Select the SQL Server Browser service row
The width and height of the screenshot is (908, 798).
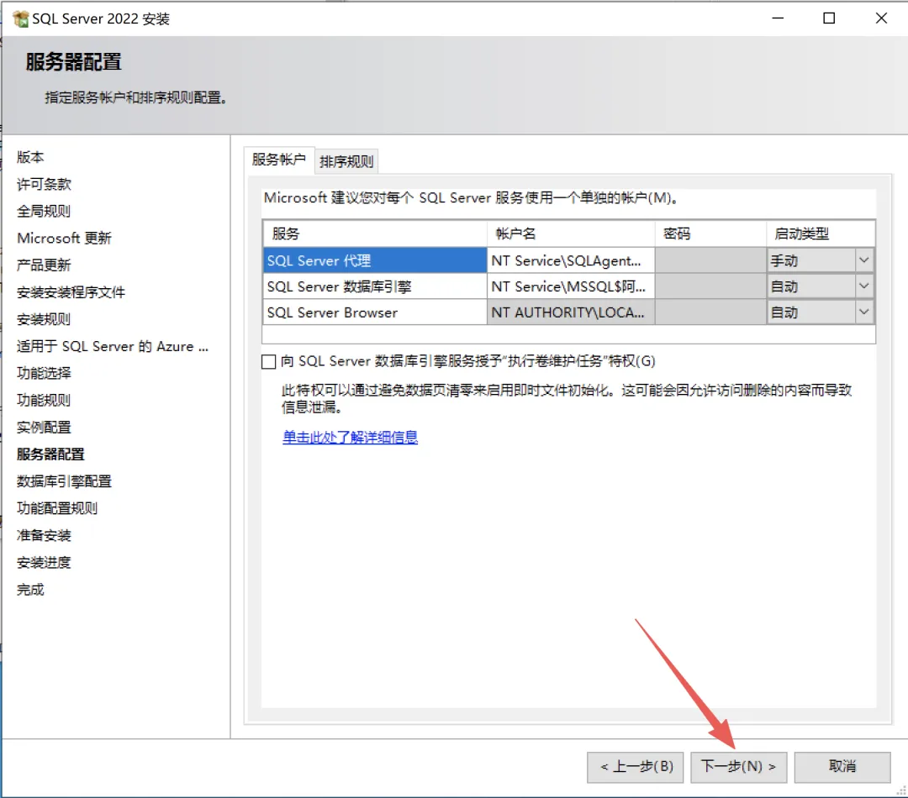375,312
